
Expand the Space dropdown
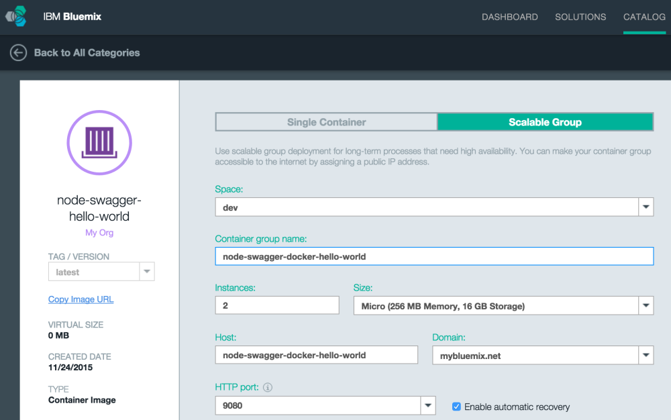pyautogui.click(x=646, y=207)
